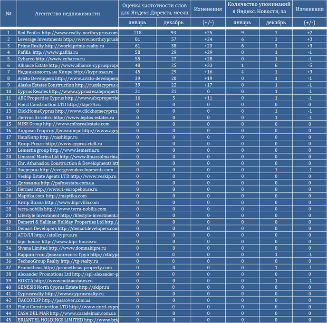Viewport: 327px width, 323px height.
Task: Click Cybarco Direct change value +28
Action: (x=208, y=59)
